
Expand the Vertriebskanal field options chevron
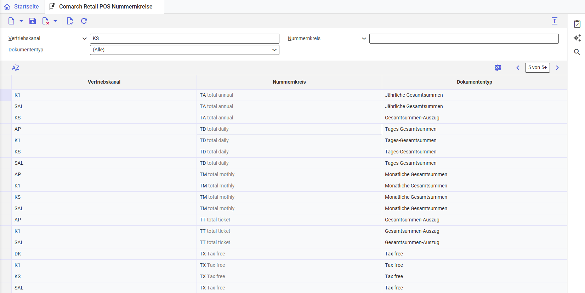(x=85, y=39)
